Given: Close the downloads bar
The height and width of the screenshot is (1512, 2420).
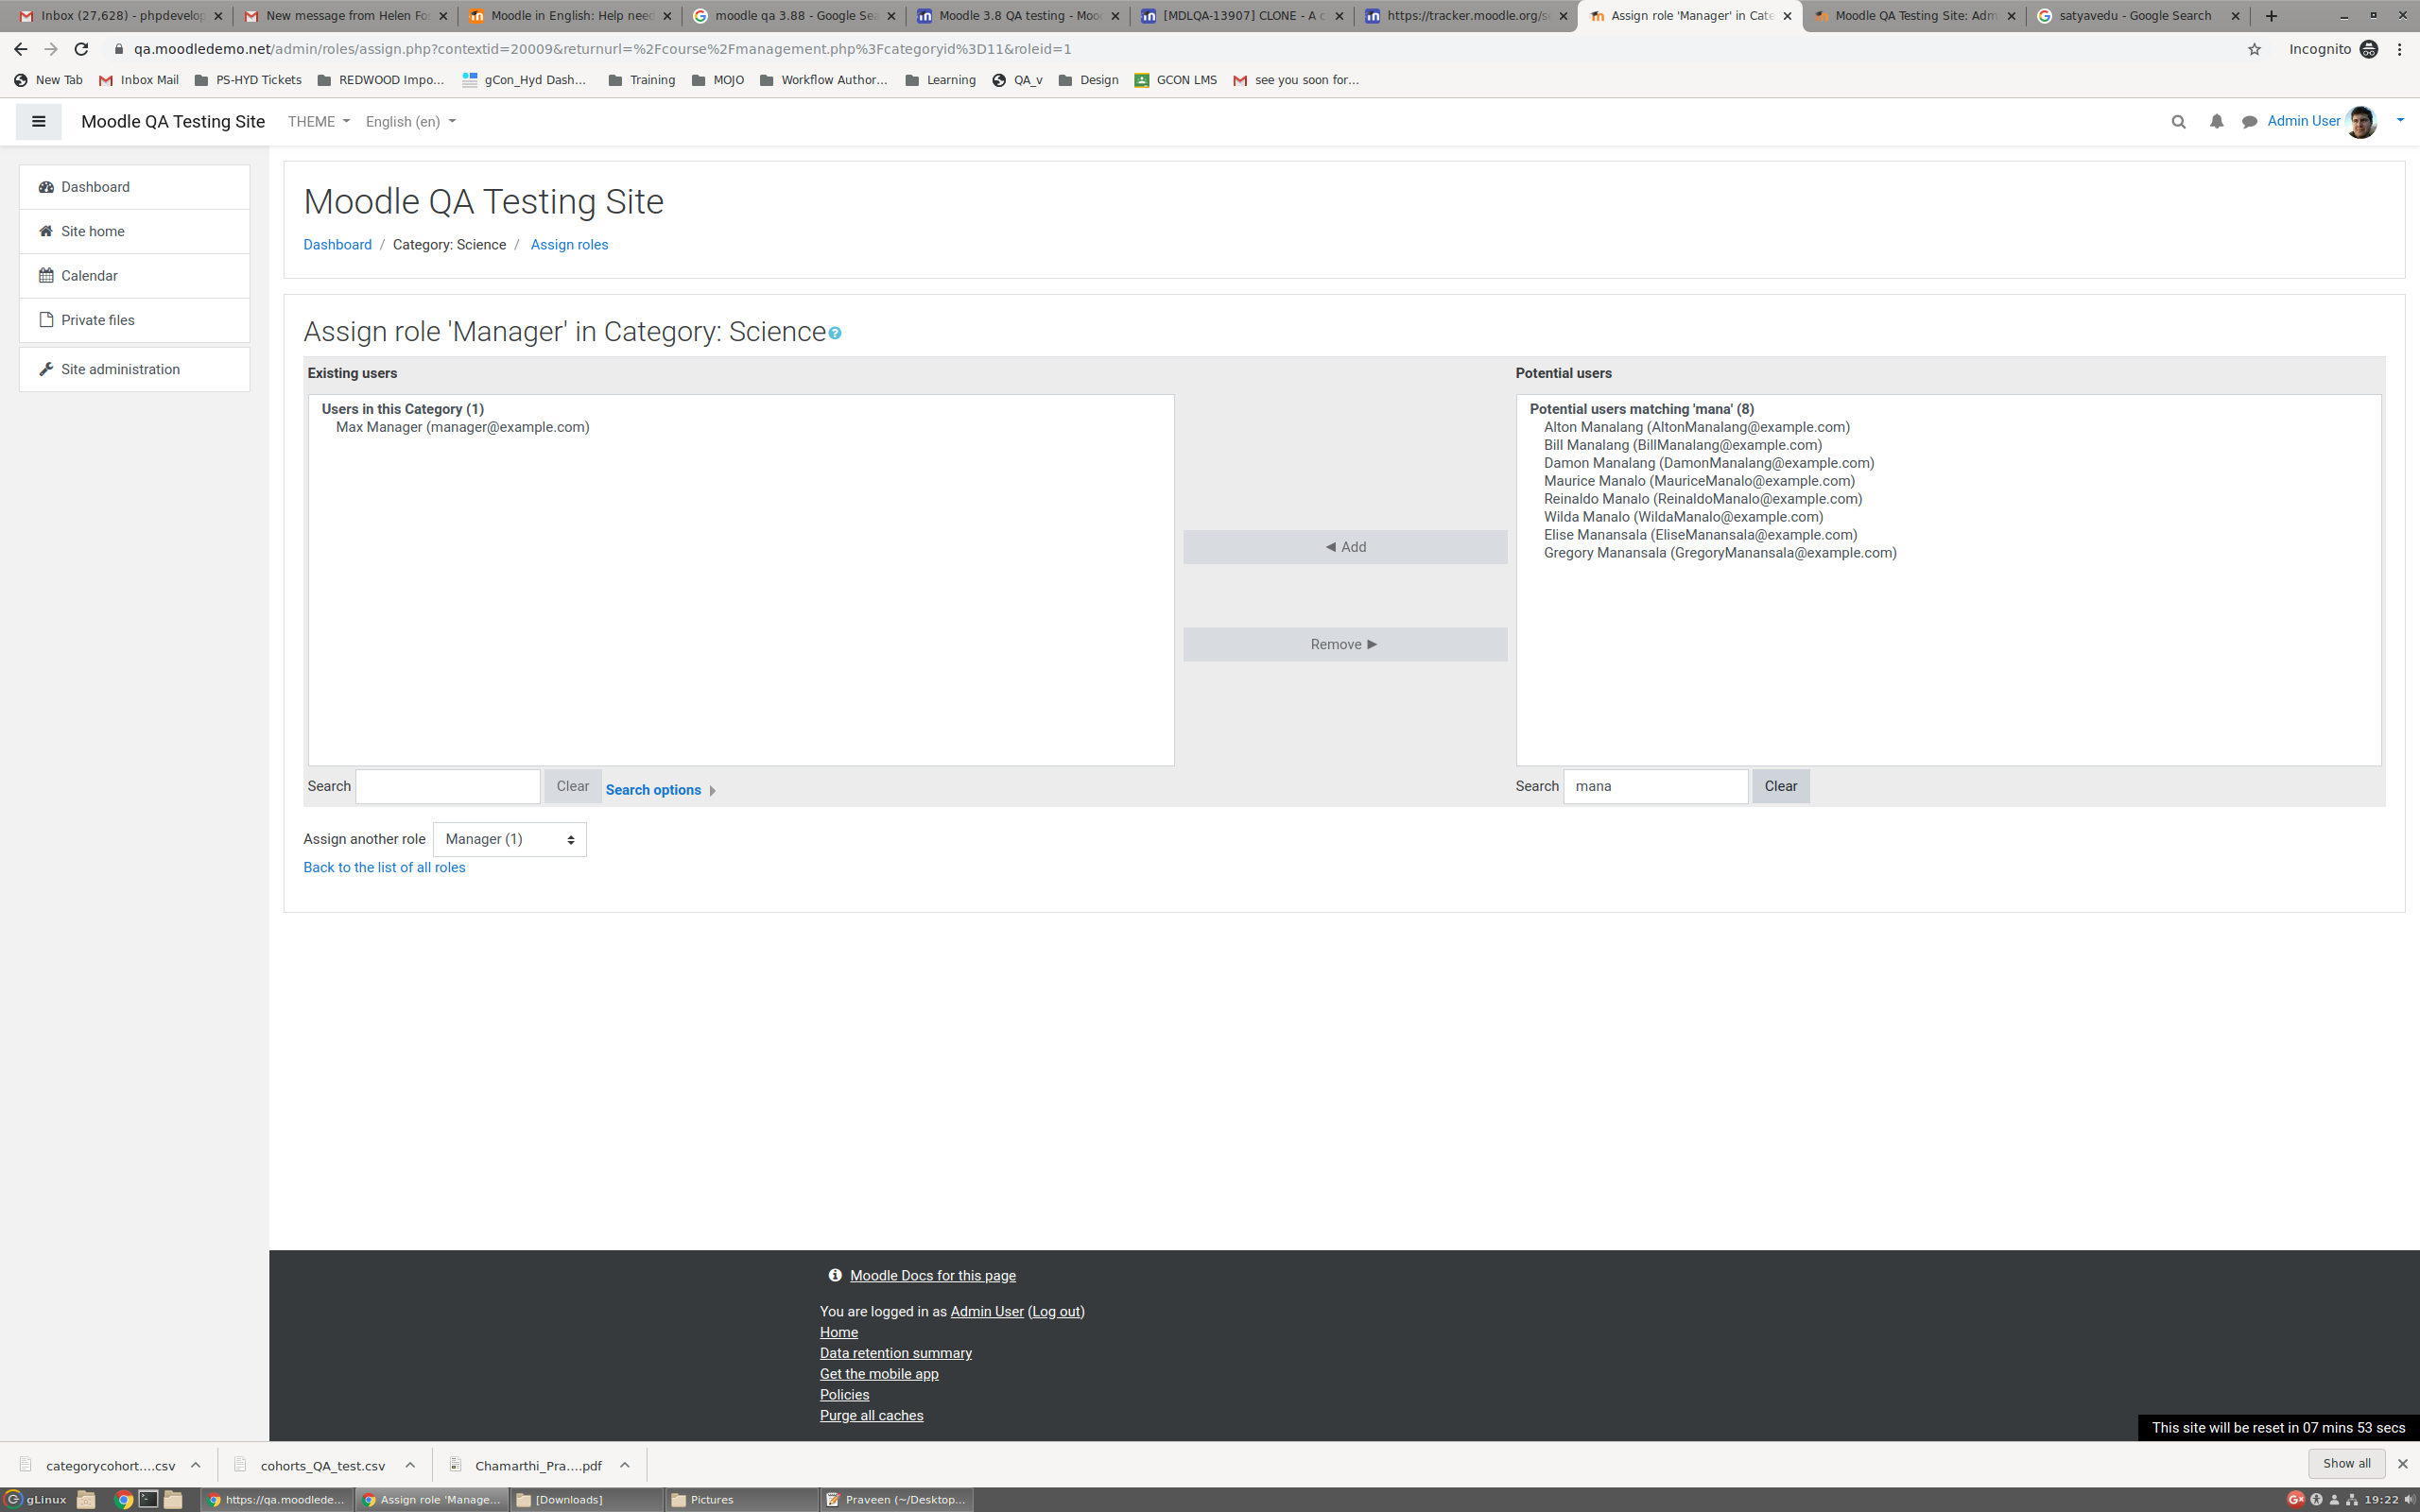Looking at the screenshot, I should point(2402,1464).
